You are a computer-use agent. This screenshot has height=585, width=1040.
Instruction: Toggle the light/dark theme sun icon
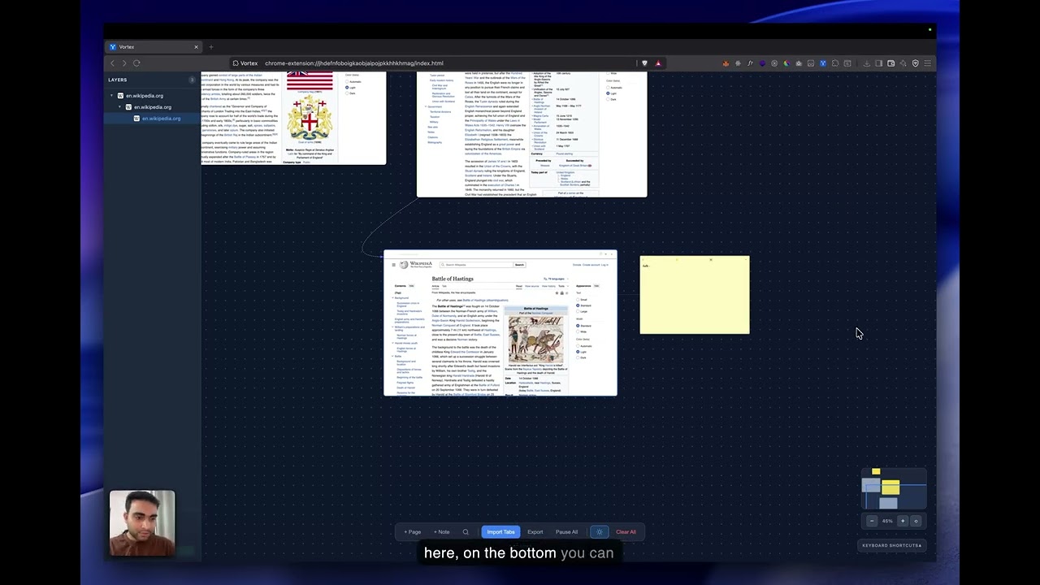coord(599,532)
